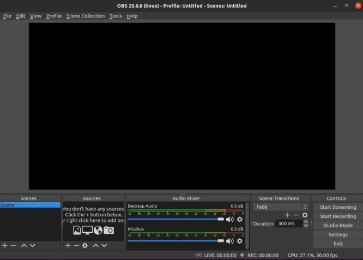This screenshot has width=363, height=260.
Task: Mute Mic/Aux speaker icon
Action: (229, 241)
